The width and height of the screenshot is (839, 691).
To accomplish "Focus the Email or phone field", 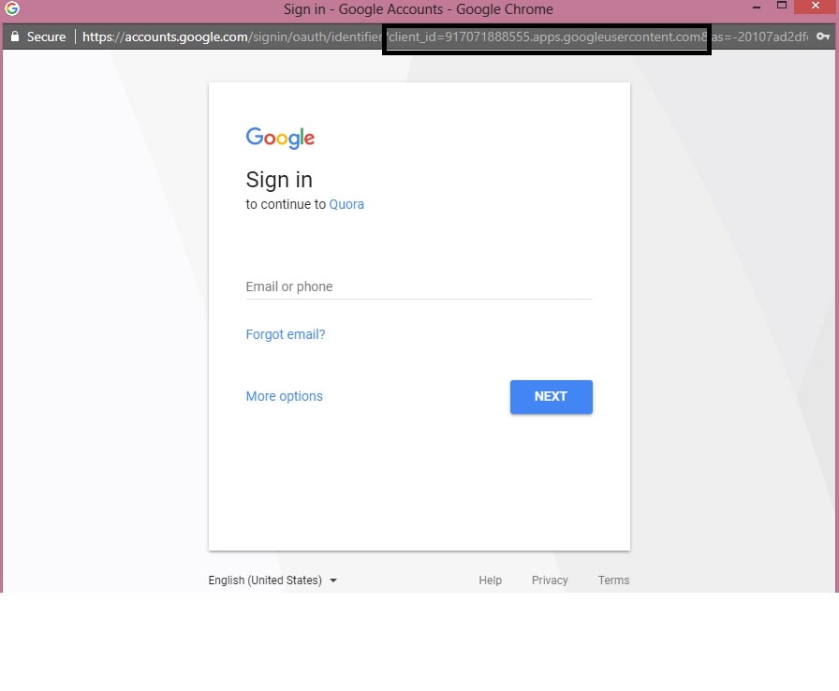I will pos(419,287).
